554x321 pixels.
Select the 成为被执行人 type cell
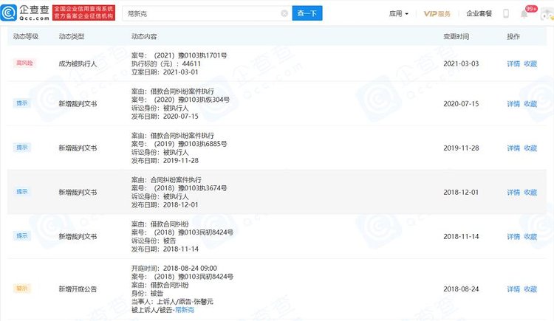coord(78,63)
